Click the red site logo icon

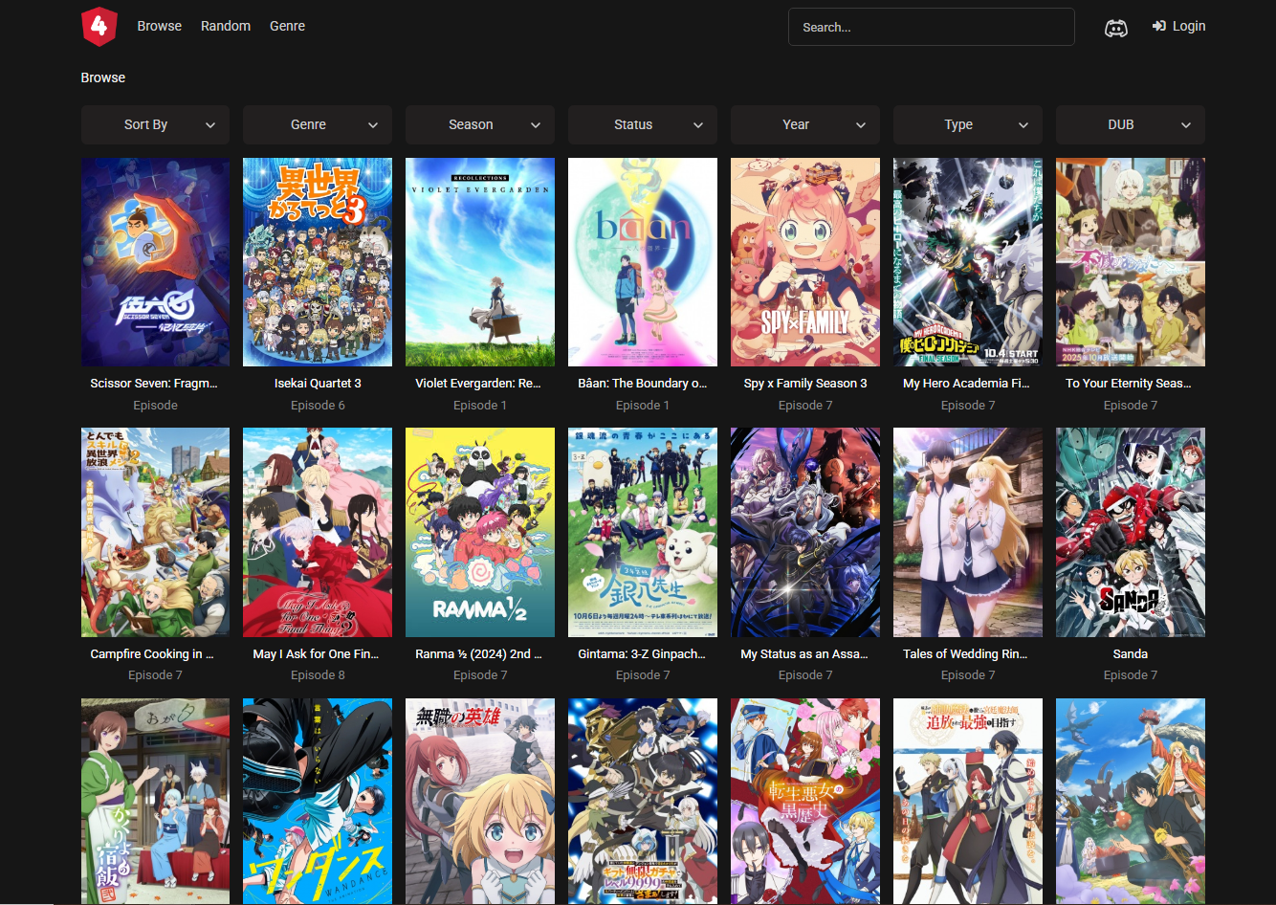click(99, 27)
